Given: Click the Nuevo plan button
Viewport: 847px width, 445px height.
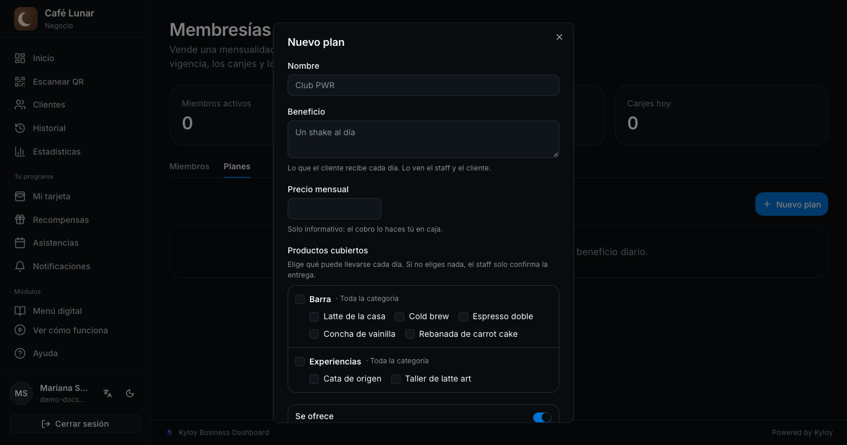Looking at the screenshot, I should 792,204.
